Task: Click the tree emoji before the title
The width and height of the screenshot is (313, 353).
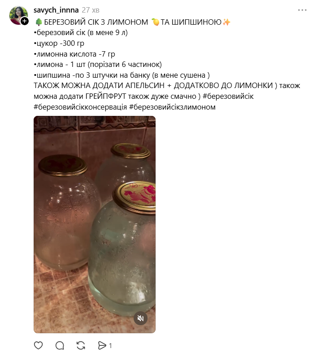Action: [39, 22]
